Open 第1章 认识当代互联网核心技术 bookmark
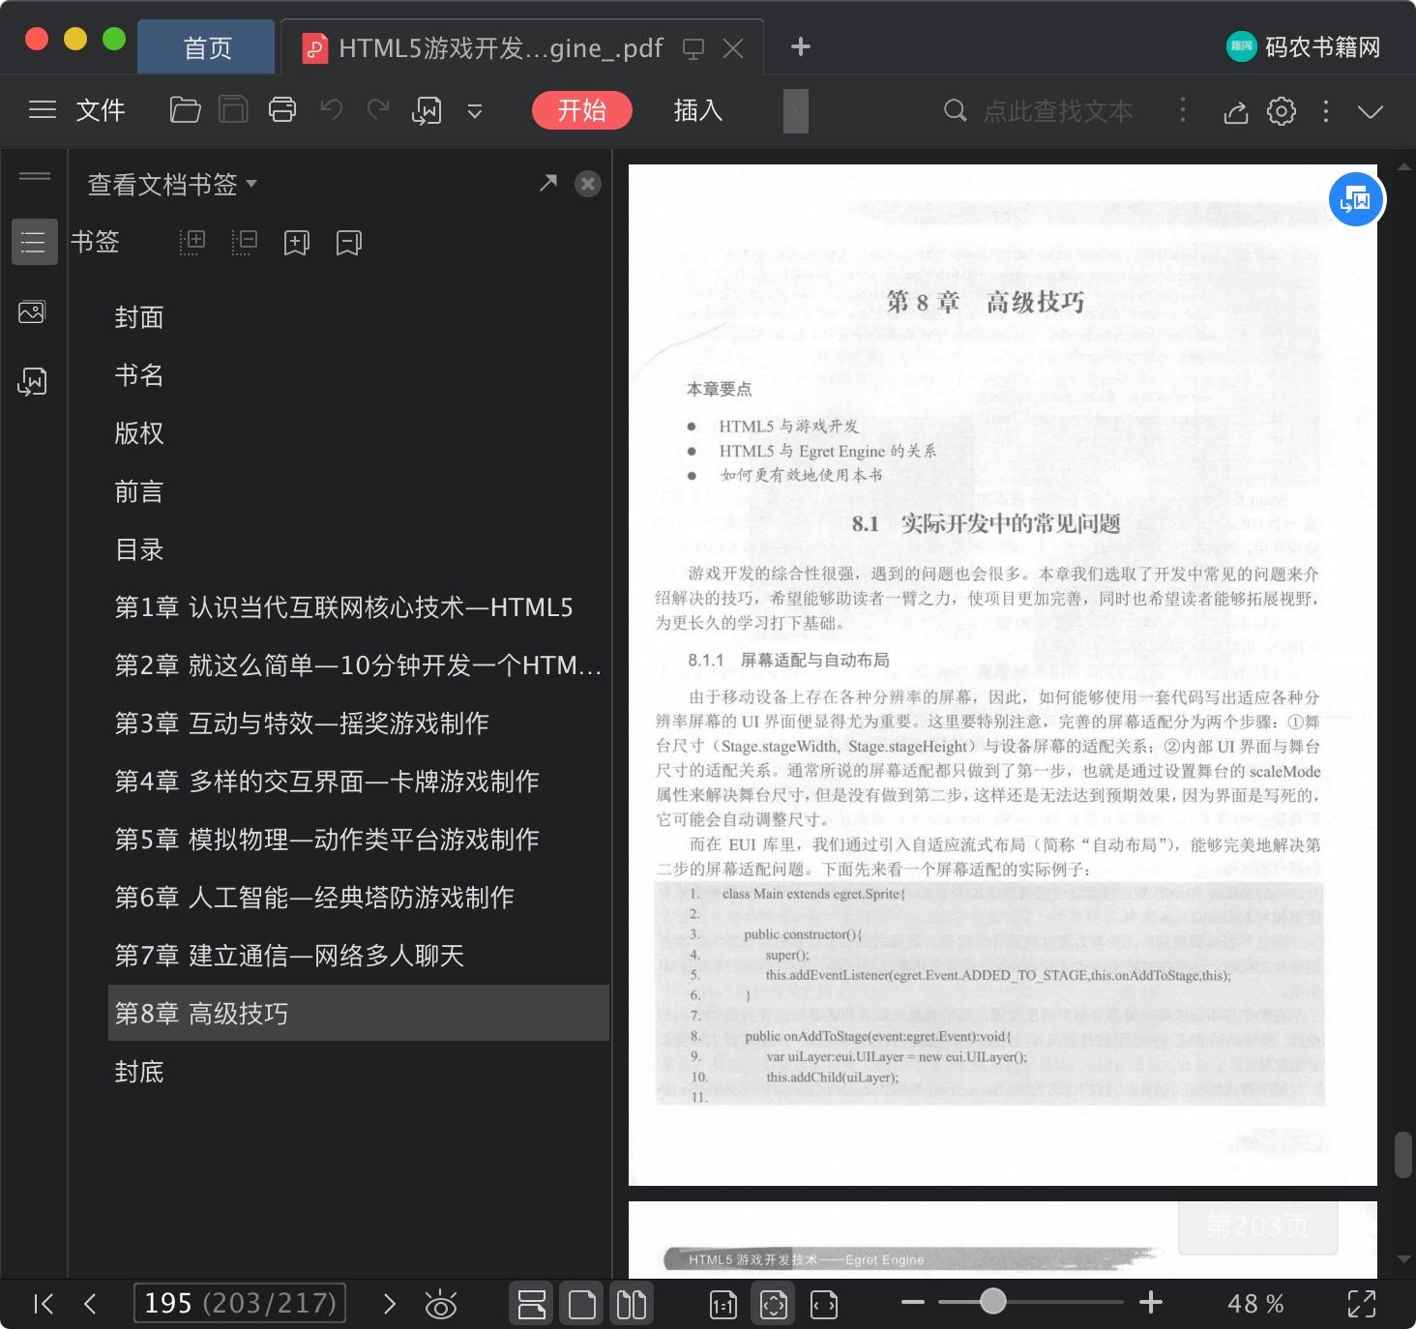Image resolution: width=1416 pixels, height=1329 pixels. [x=343, y=607]
